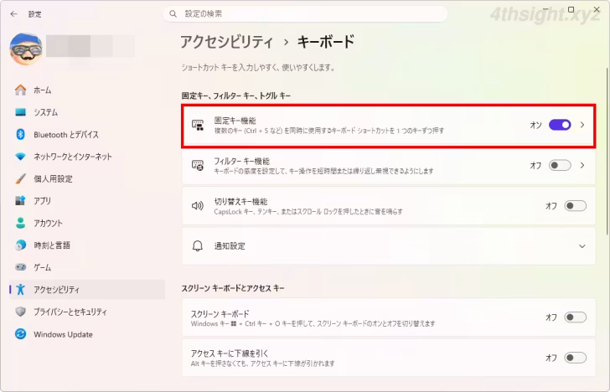The height and width of the screenshot is (392, 610).
Task: Expand the 通知設定 section chevron
Action: [x=582, y=246]
